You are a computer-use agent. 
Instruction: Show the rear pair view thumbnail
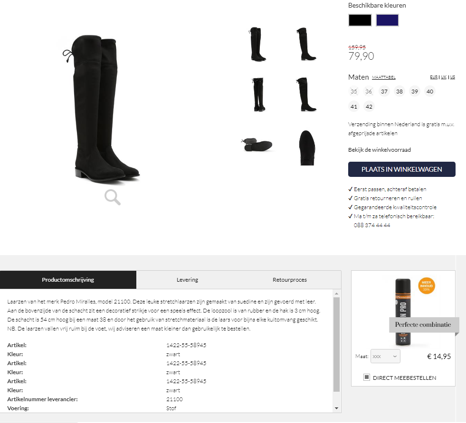pyautogui.click(x=258, y=94)
